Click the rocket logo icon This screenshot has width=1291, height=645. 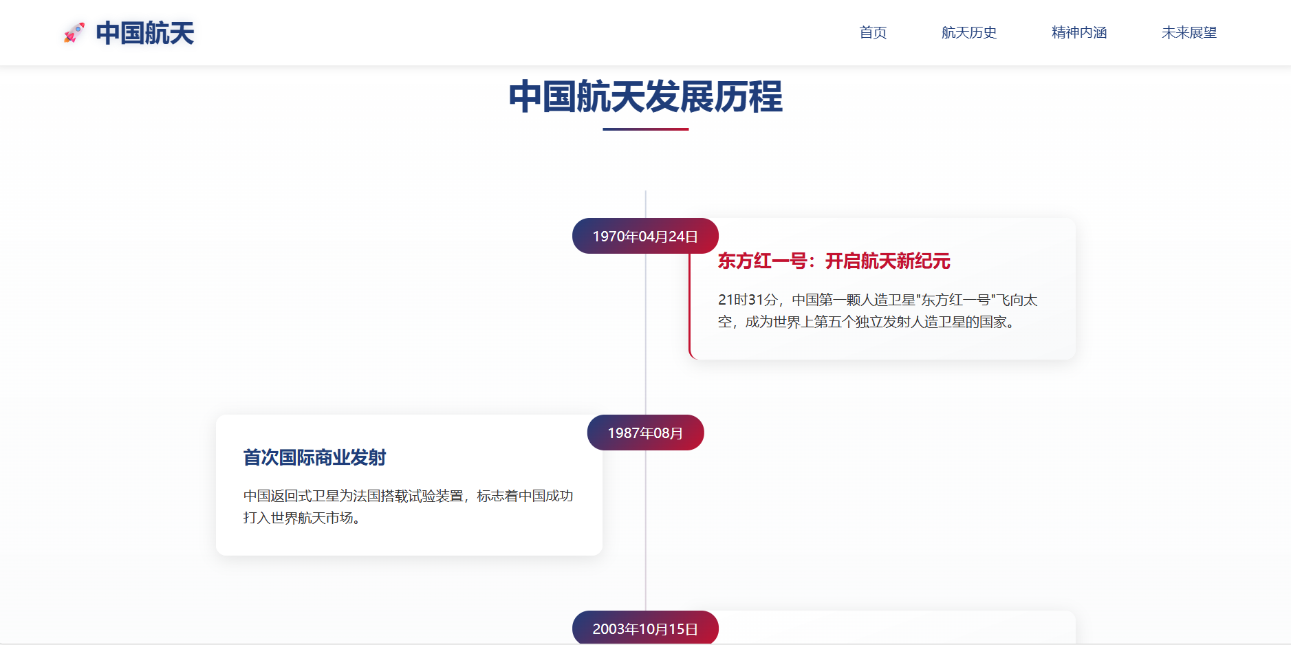pos(74,32)
